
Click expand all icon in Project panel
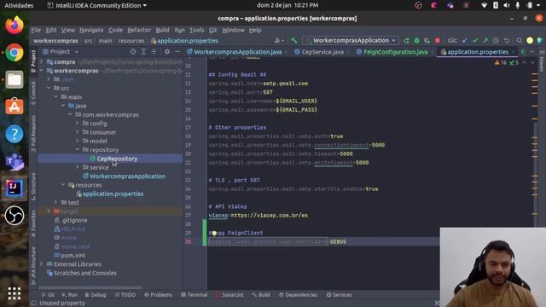click(143, 51)
